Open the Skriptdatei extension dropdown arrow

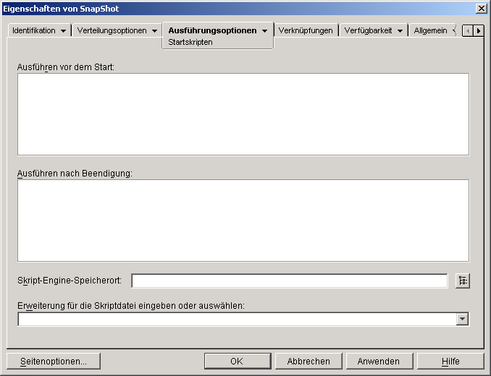click(463, 319)
